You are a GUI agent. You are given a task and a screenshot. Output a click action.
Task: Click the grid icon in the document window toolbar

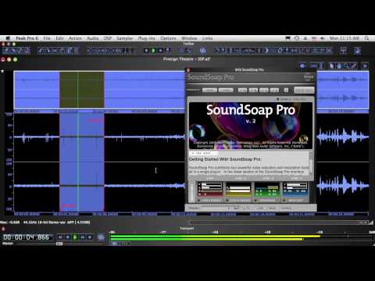(x=314, y=66)
